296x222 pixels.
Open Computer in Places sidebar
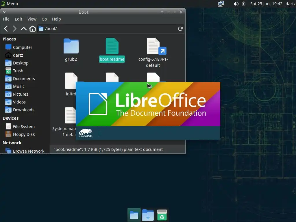click(x=19, y=47)
